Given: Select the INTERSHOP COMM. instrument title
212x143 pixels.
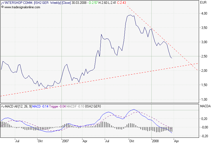Looking at the screenshot, I should pyautogui.click(x=19, y=3).
